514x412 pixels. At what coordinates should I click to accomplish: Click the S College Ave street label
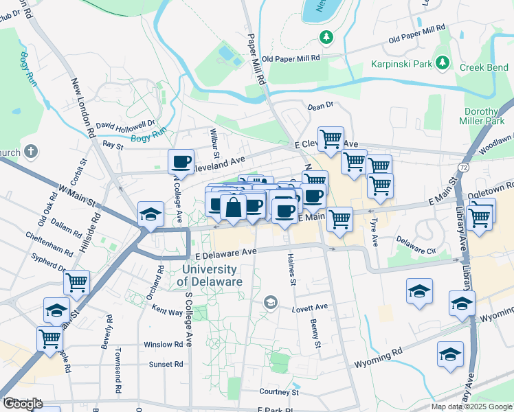point(189,319)
